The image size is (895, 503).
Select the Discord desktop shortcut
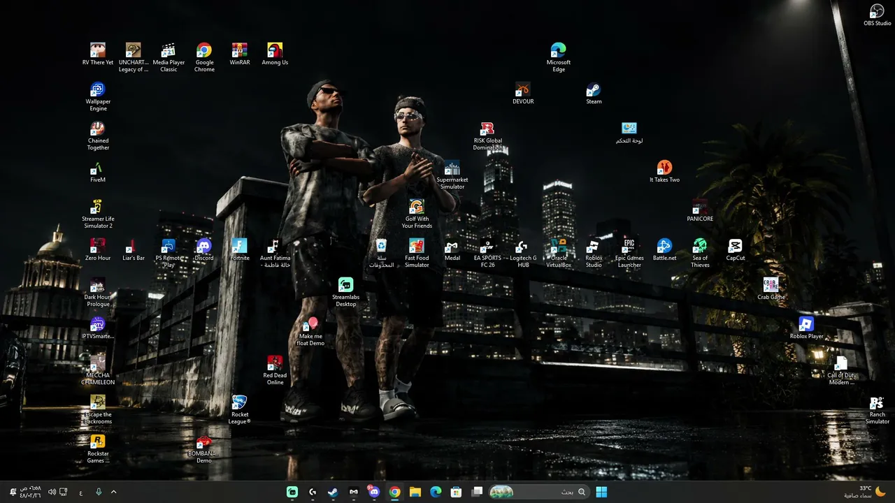pyautogui.click(x=204, y=250)
